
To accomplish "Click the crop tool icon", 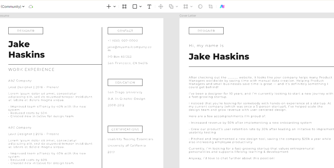I will pos(211,6).
